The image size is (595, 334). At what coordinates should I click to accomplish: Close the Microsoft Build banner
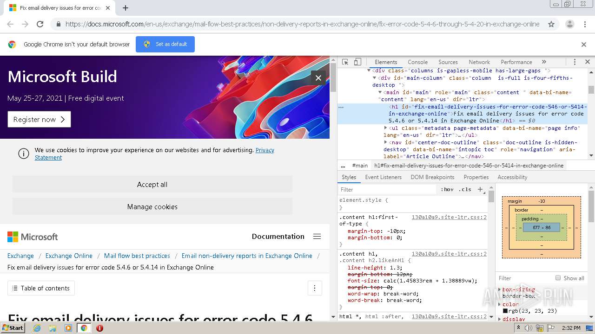pyautogui.click(x=318, y=78)
